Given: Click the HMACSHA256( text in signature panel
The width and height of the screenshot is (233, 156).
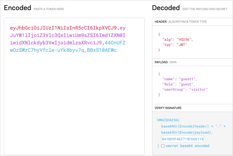Looking at the screenshot, I should [x=169, y=120].
